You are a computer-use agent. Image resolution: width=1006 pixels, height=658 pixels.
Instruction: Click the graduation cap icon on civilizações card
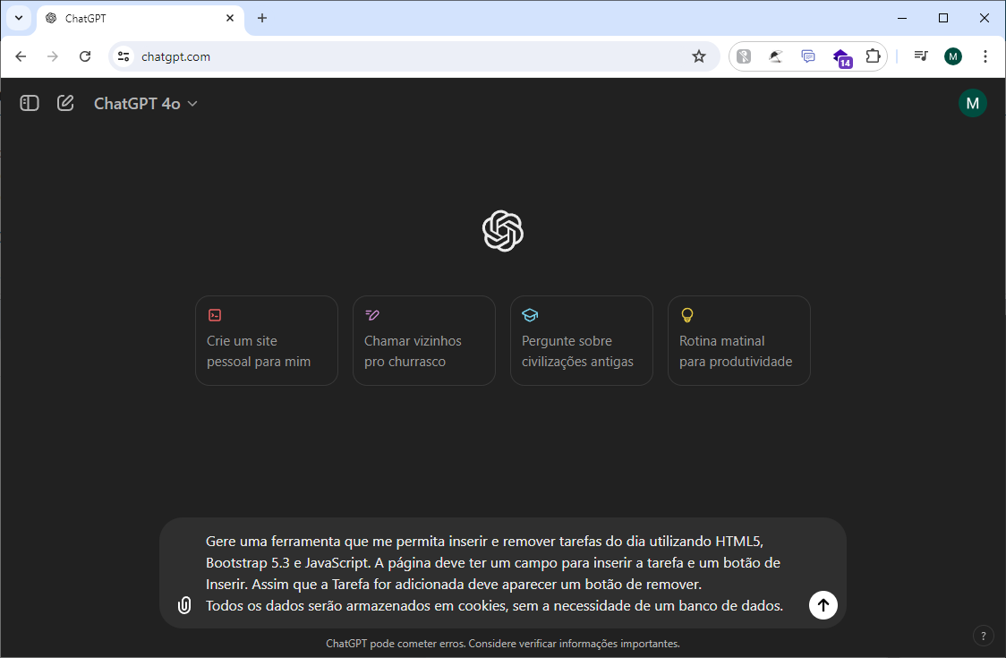[x=530, y=315]
